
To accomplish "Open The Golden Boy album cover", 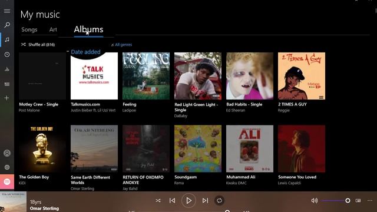I will coord(42,148).
